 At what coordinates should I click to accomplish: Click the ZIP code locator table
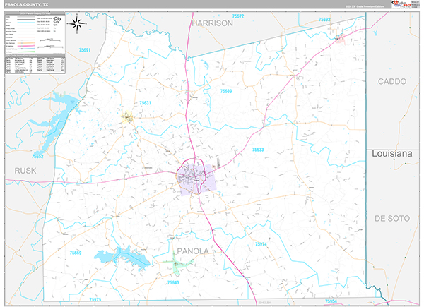34,65
